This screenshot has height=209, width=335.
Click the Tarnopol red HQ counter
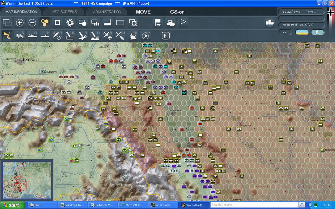click(169, 104)
